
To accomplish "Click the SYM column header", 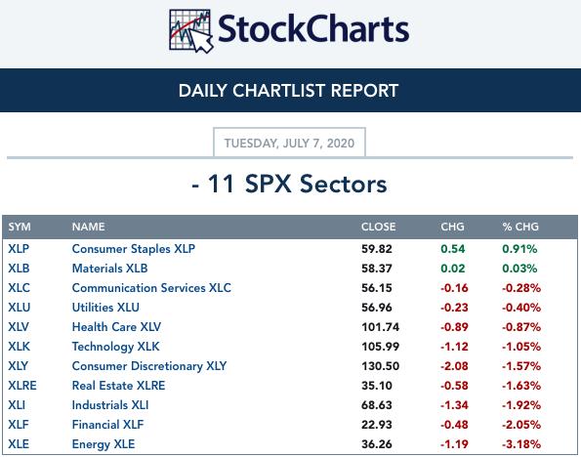I will click(x=20, y=227).
